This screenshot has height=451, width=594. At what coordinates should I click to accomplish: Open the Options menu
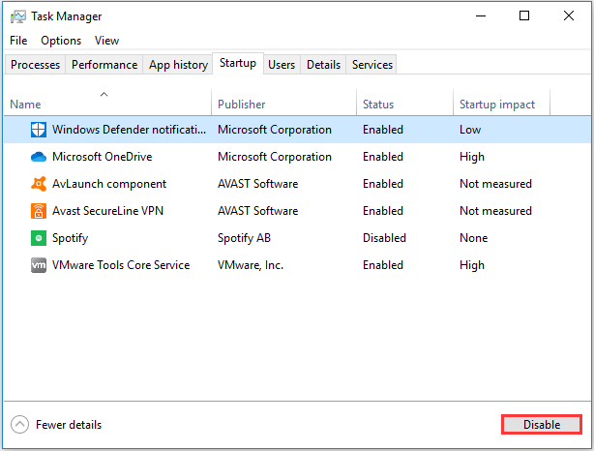[61, 41]
